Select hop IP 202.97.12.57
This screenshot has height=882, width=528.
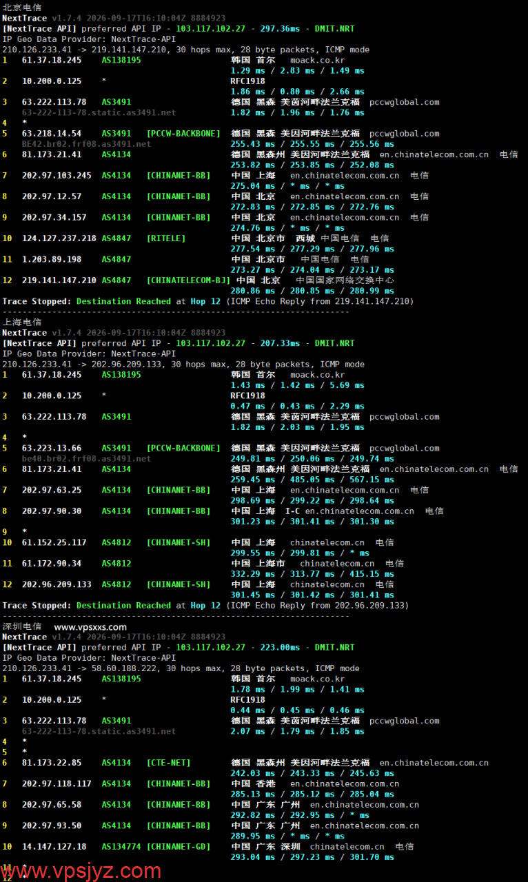point(52,196)
